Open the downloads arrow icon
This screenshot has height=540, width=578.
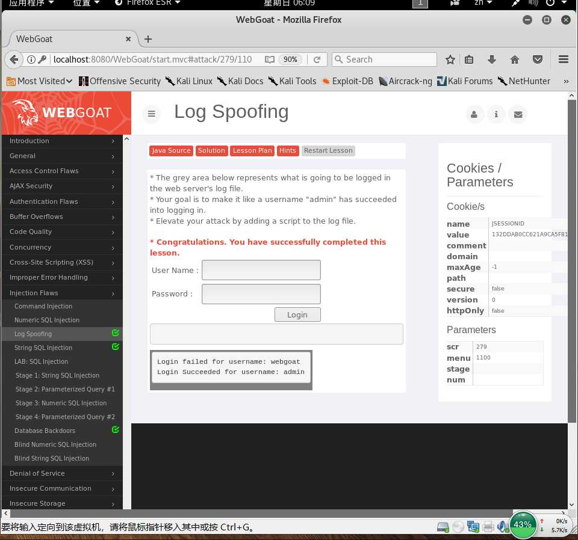(x=491, y=60)
